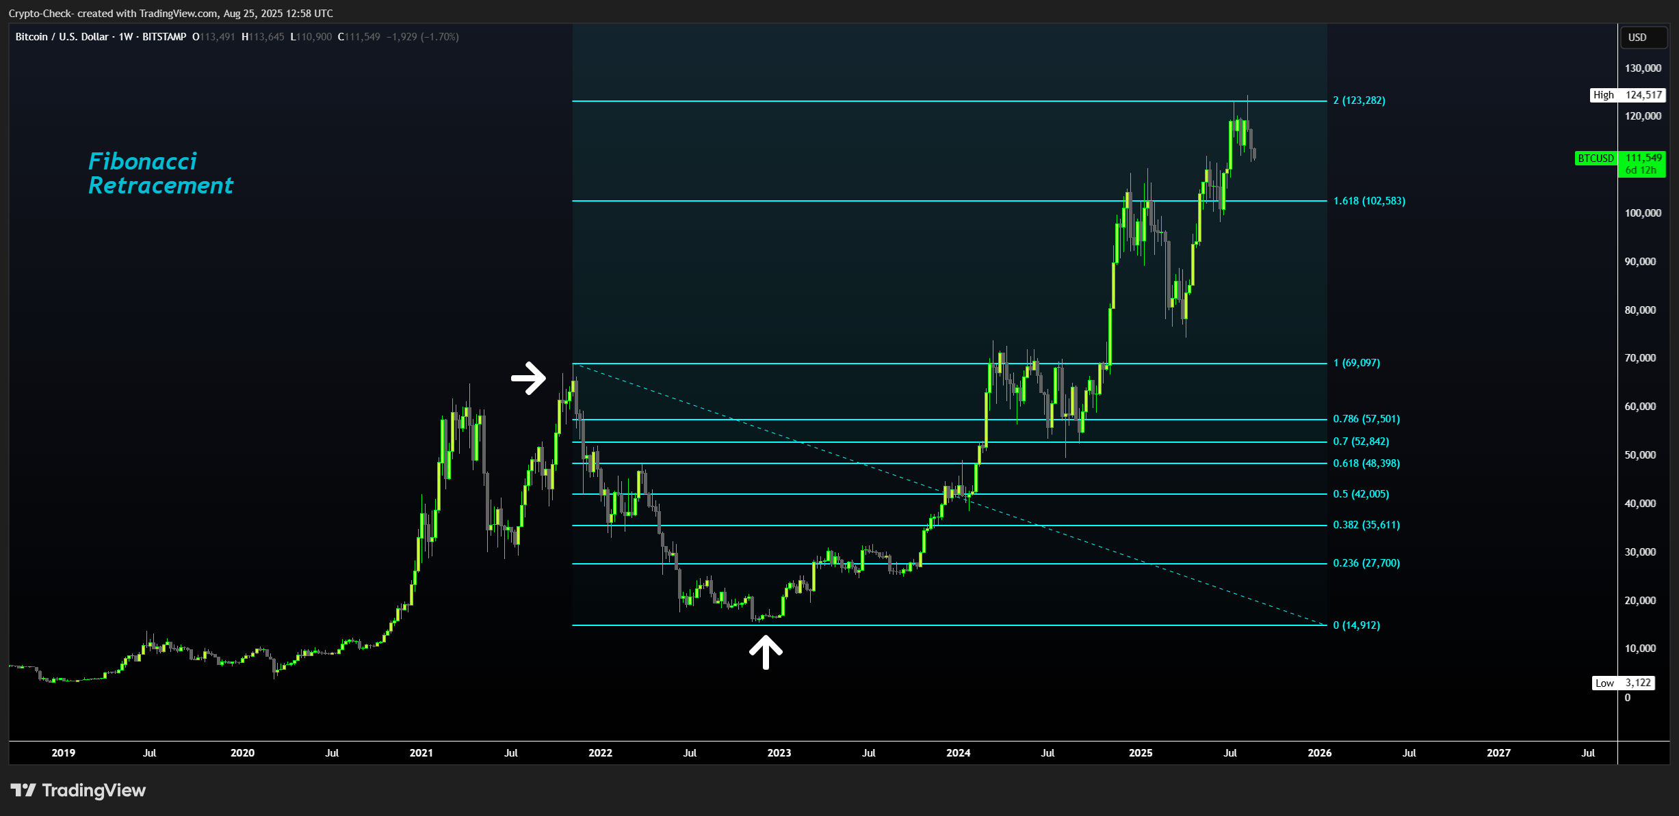Image resolution: width=1679 pixels, height=816 pixels.
Task: Click the header credit line with timestamp
Action: [x=171, y=14]
